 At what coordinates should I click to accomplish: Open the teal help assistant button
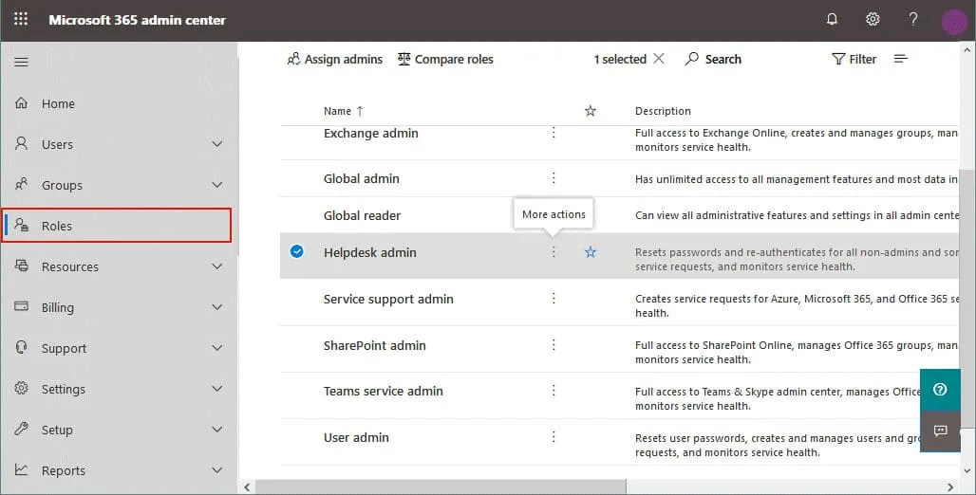pos(940,390)
